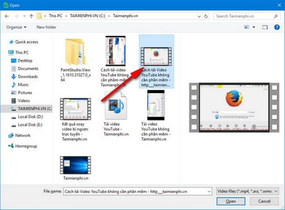Image resolution: width=285 pixels, height=210 pixels.
Task: Open the view options dropdown arrow
Action: tap(254, 27)
